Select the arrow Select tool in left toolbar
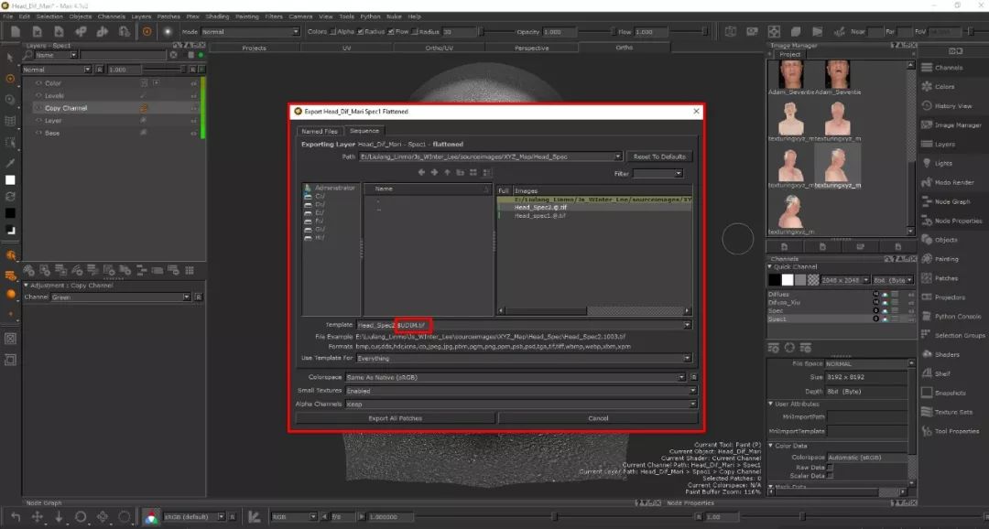The image size is (989, 529). pos(10,58)
